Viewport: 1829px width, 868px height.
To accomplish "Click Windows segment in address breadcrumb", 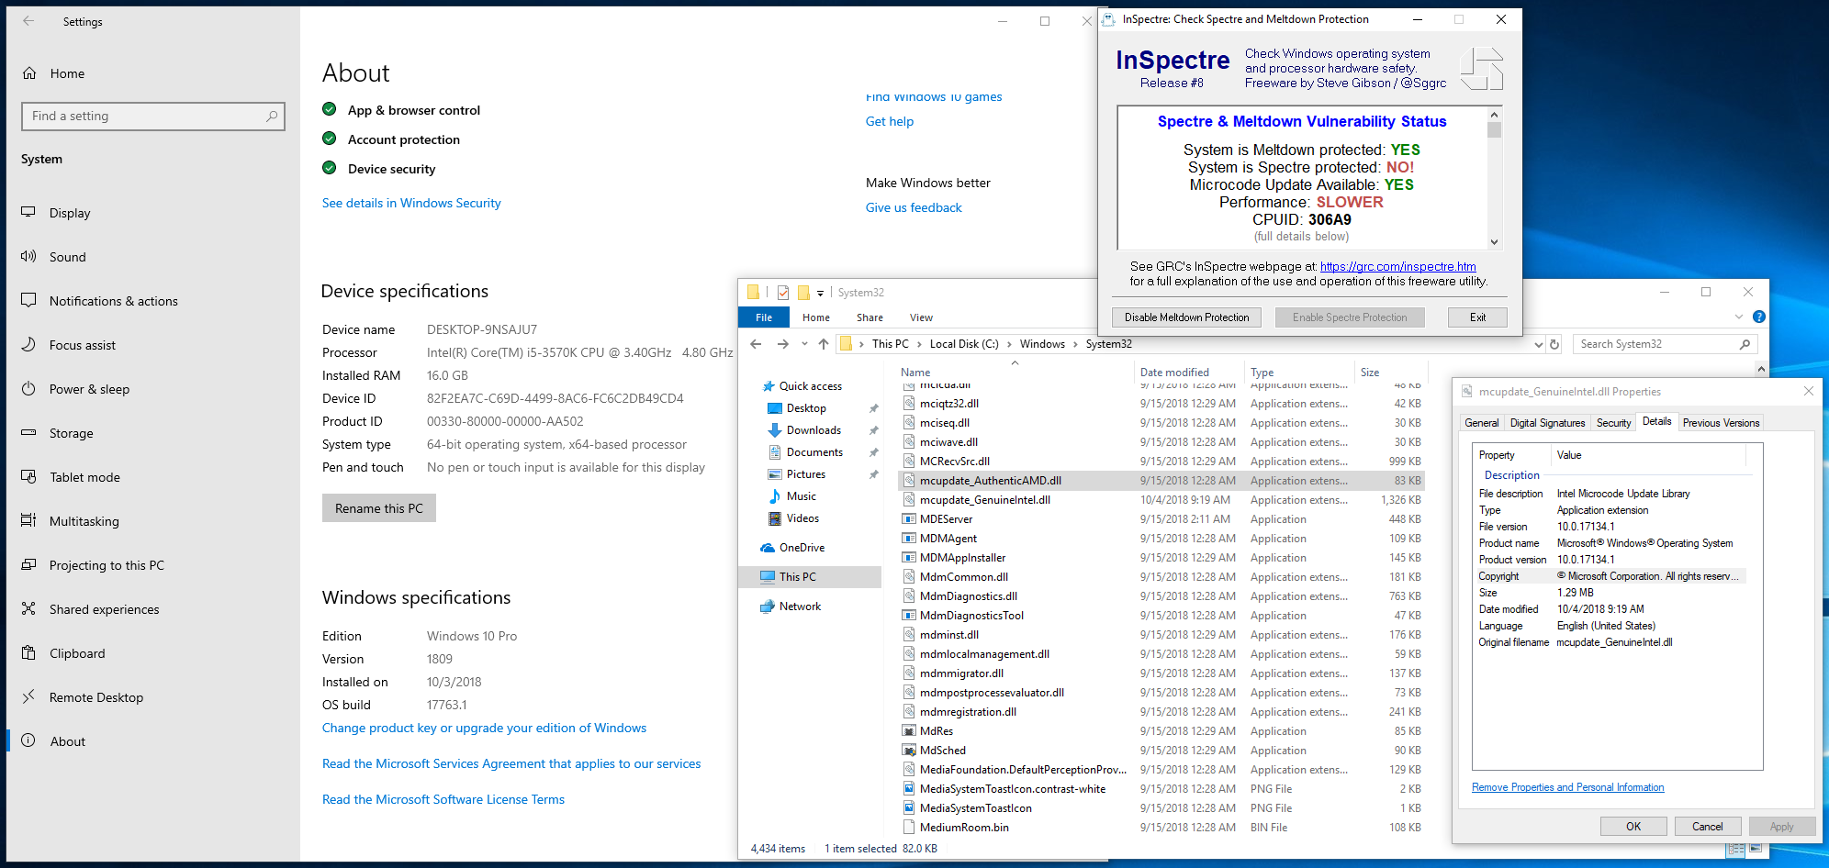I will point(1042,344).
